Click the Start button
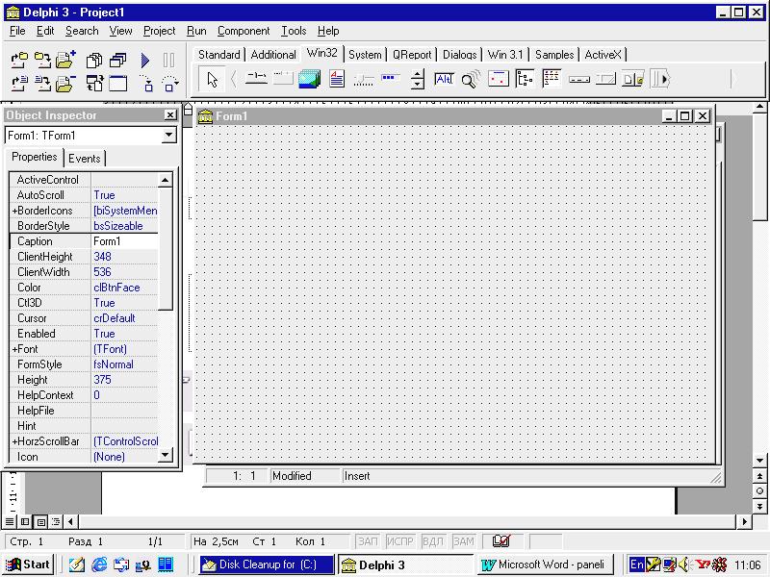Image resolution: width=770 pixels, height=577 pixels. point(28,564)
